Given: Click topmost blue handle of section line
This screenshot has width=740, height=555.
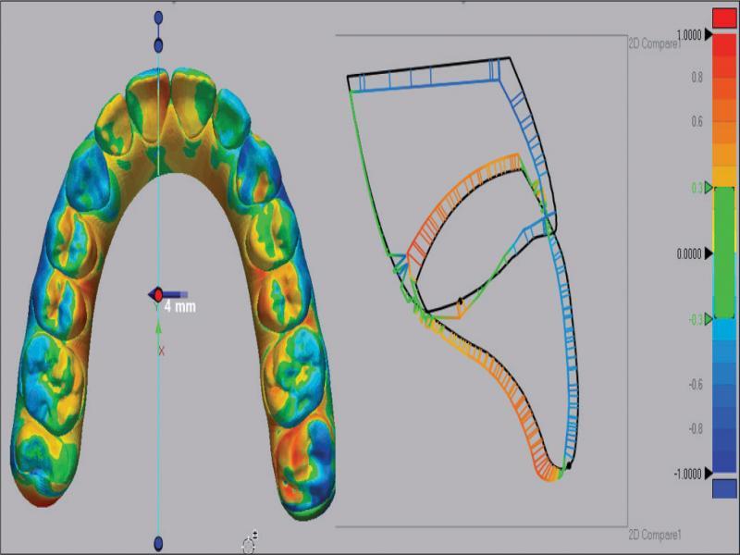Looking at the screenshot, I should pos(158,17).
